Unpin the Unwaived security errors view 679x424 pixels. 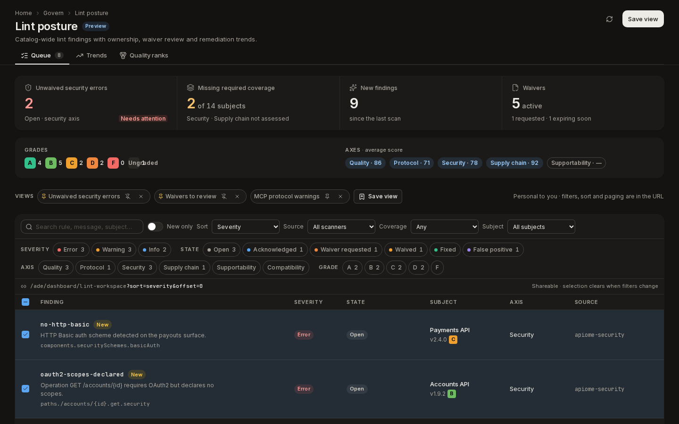pos(128,196)
